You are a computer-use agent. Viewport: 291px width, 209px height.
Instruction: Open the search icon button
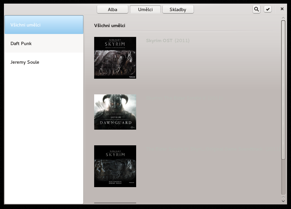[257, 9]
